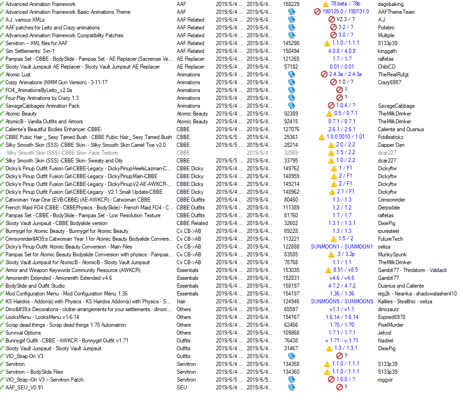Open version link 4.7.2 / 4.7.2
461x394 pixels.
point(342,285)
